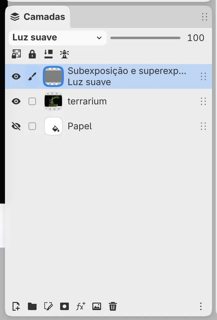Select the terrarium layer thumbnail
The image size is (217, 320).
[53, 101]
